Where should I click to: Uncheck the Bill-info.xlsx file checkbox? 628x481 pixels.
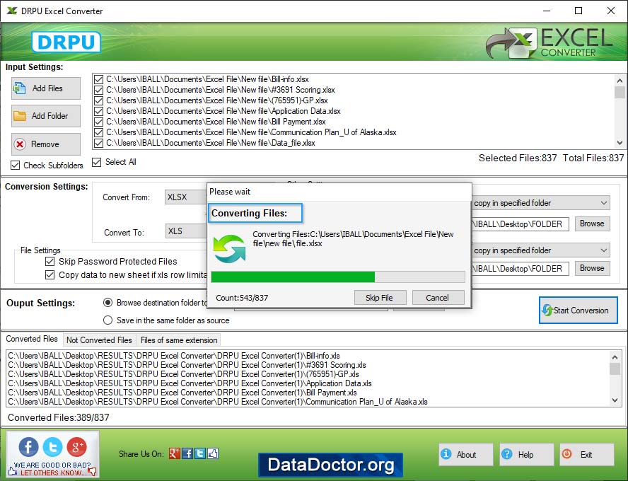coord(98,79)
